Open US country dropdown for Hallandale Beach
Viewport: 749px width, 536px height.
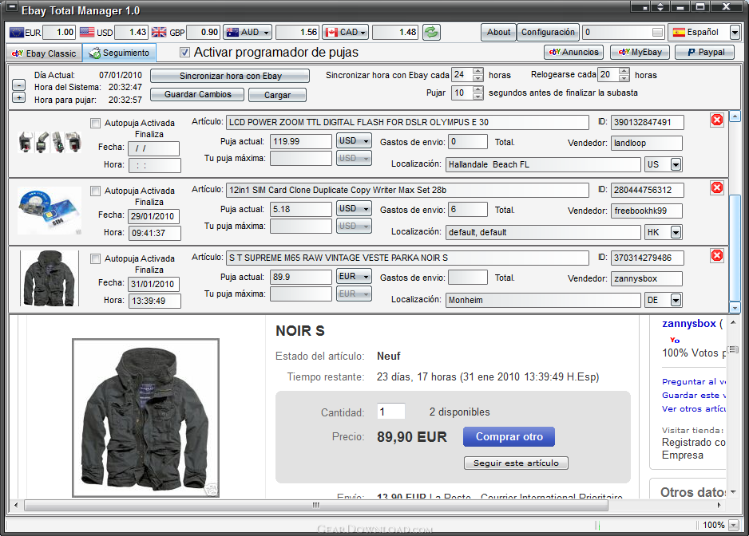[x=676, y=164]
